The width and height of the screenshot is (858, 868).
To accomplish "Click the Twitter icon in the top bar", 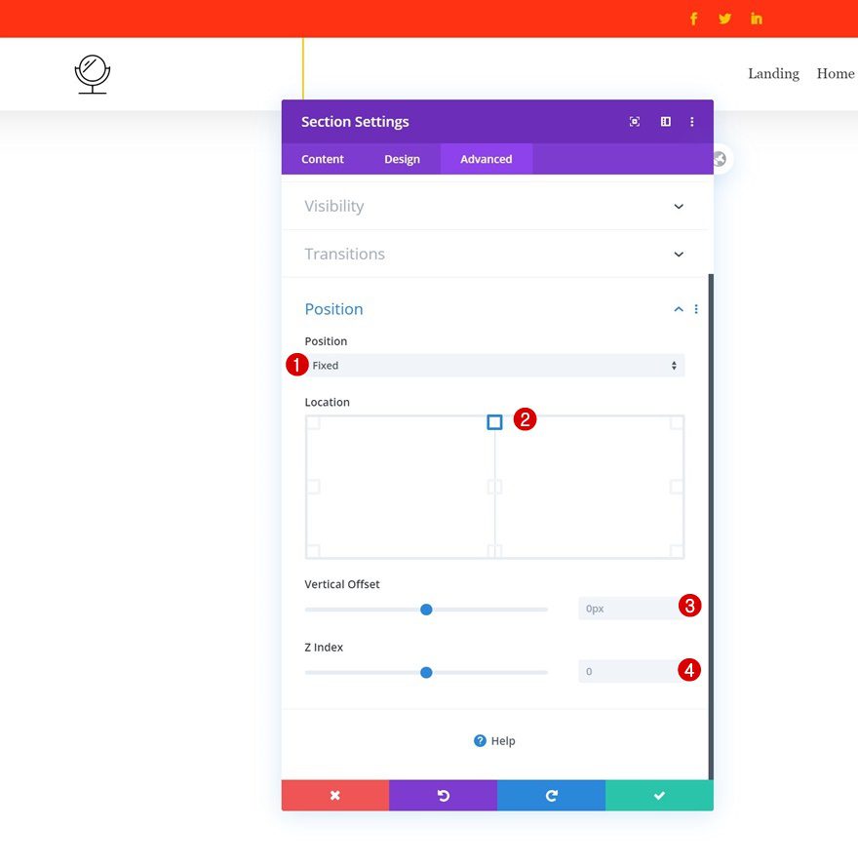I will [x=724, y=18].
